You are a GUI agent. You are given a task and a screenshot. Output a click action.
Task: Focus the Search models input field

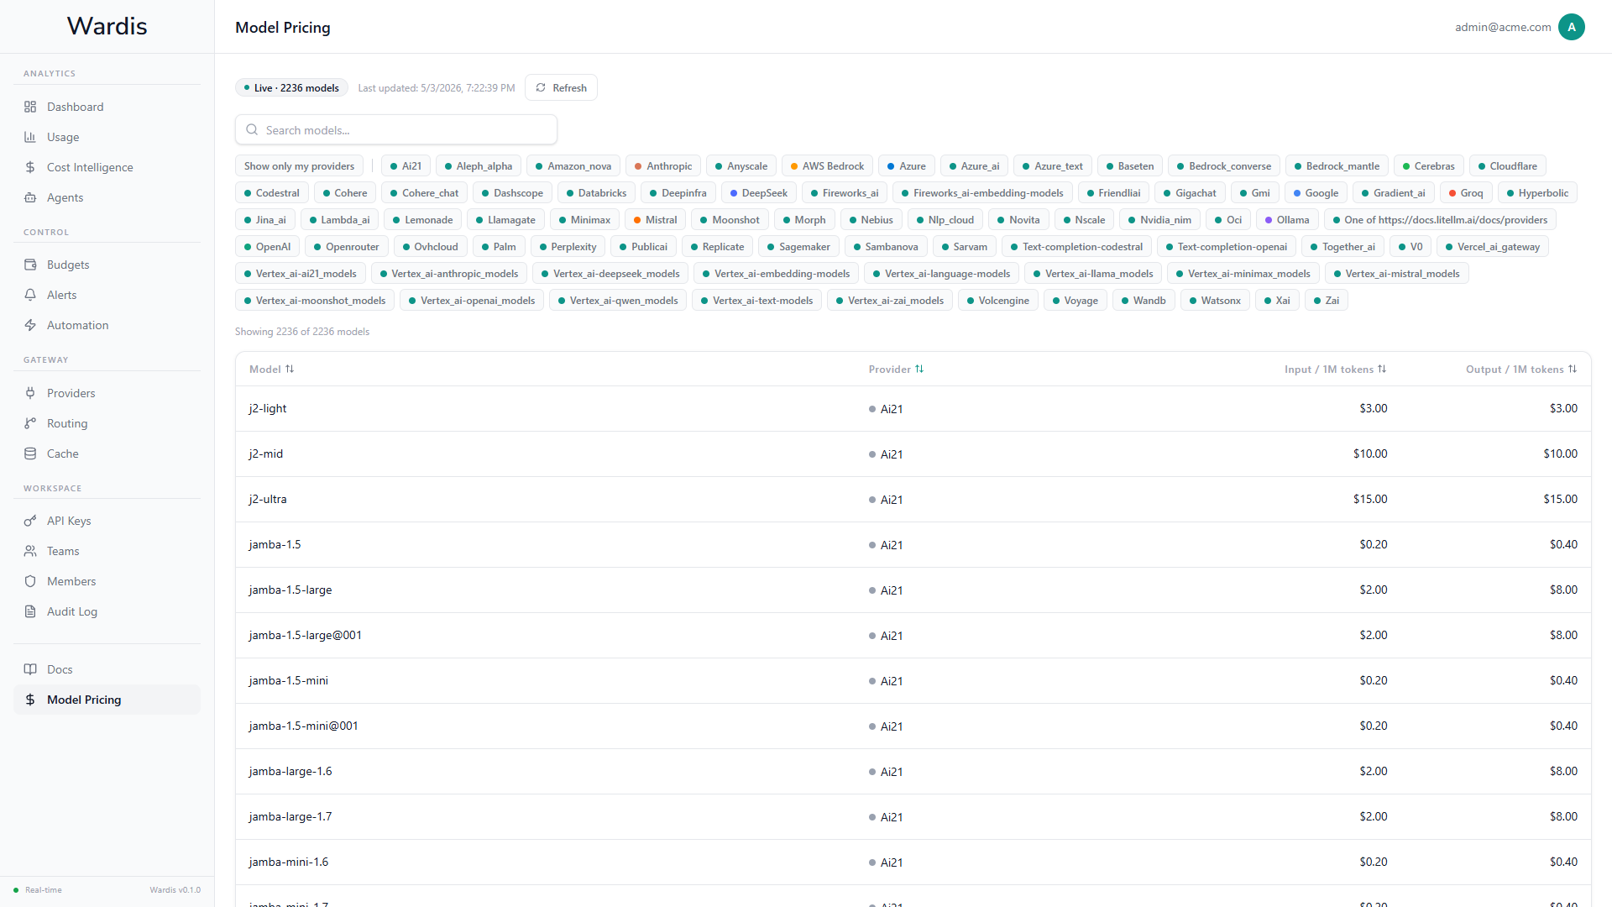396,130
